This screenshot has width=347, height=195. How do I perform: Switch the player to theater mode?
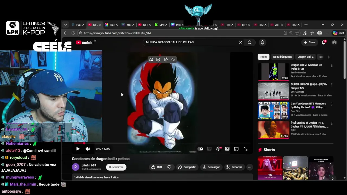(x=227, y=149)
